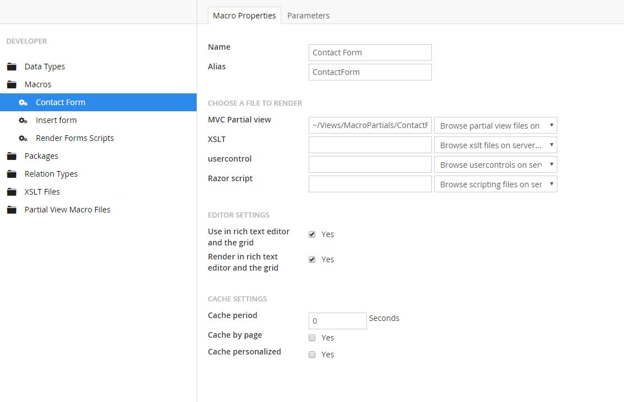Toggle Render in rich text editor checkbox
The height and width of the screenshot is (402, 624).
tap(312, 259)
